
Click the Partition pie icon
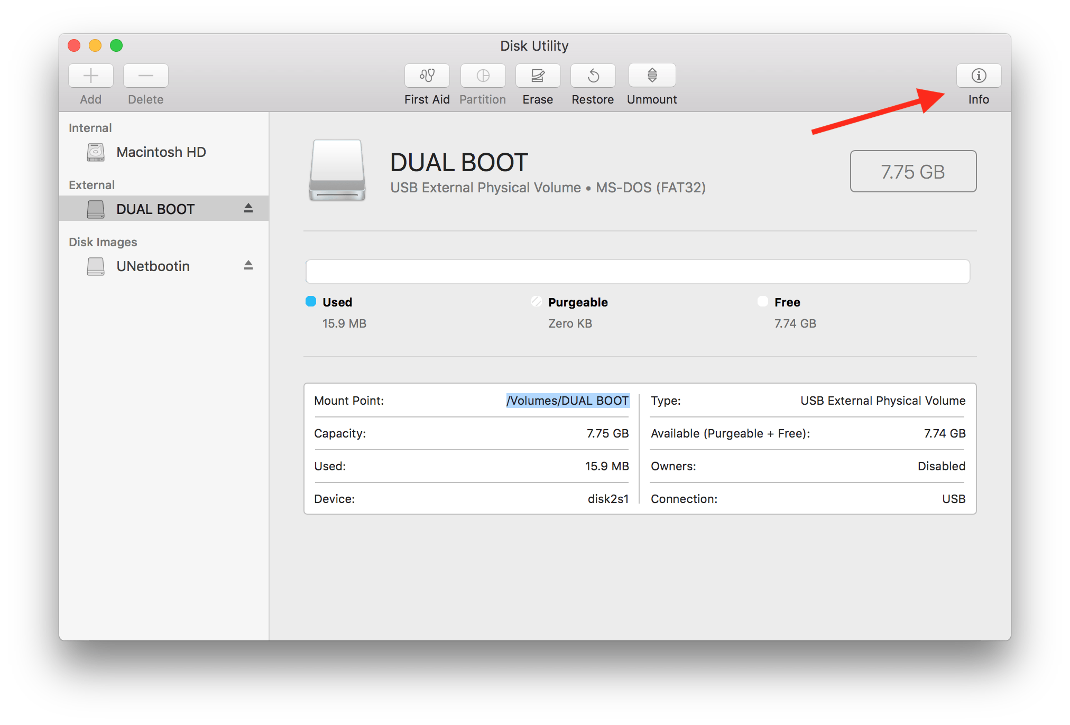point(483,76)
